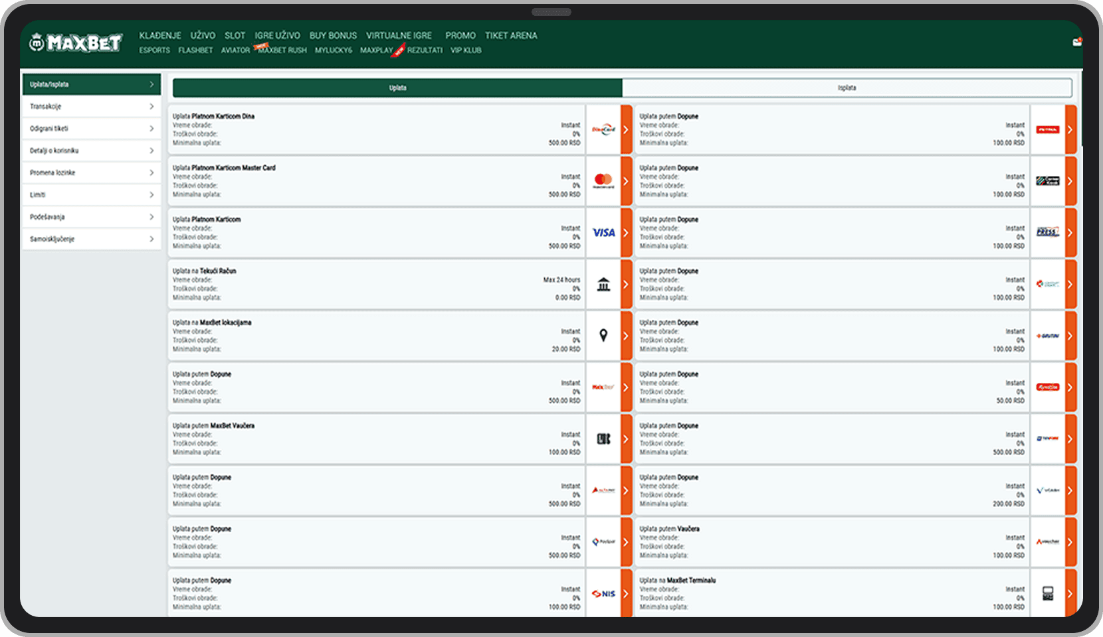
Task: Click the location pin icon for MaxBet lokacijama
Action: pyautogui.click(x=603, y=336)
